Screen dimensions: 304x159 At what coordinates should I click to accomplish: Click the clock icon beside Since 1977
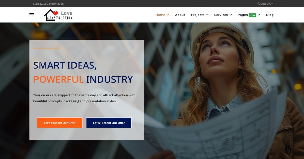pos(259,4)
